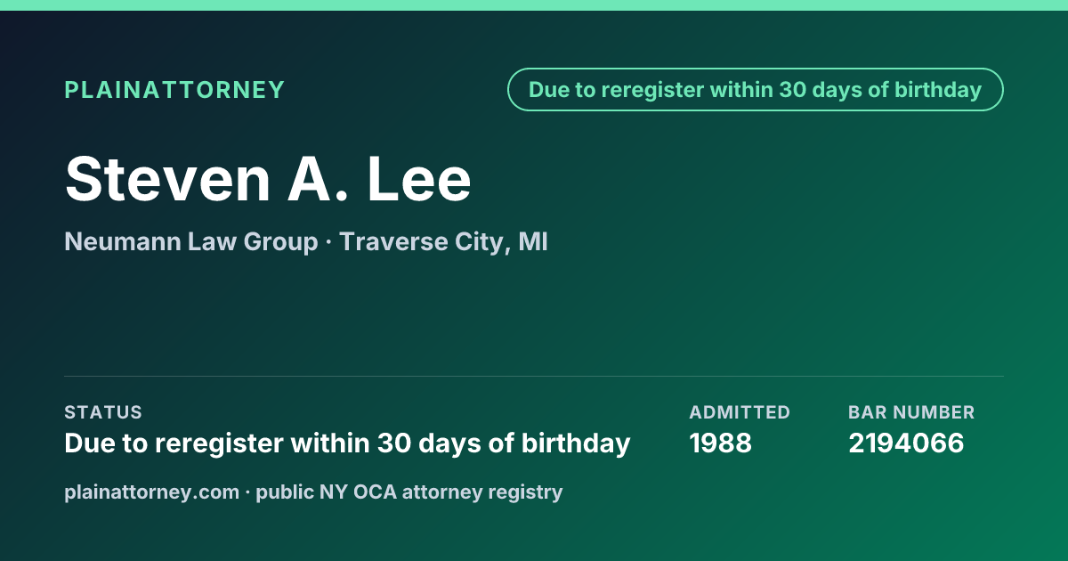Click the MI state abbreviation
Screen dimensions: 1068x561
pos(532,241)
